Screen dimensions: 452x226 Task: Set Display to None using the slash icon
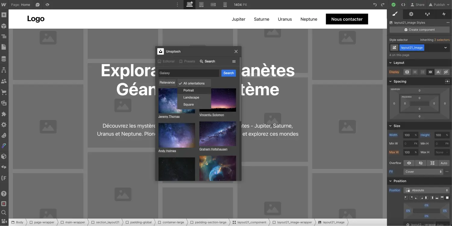click(446, 72)
